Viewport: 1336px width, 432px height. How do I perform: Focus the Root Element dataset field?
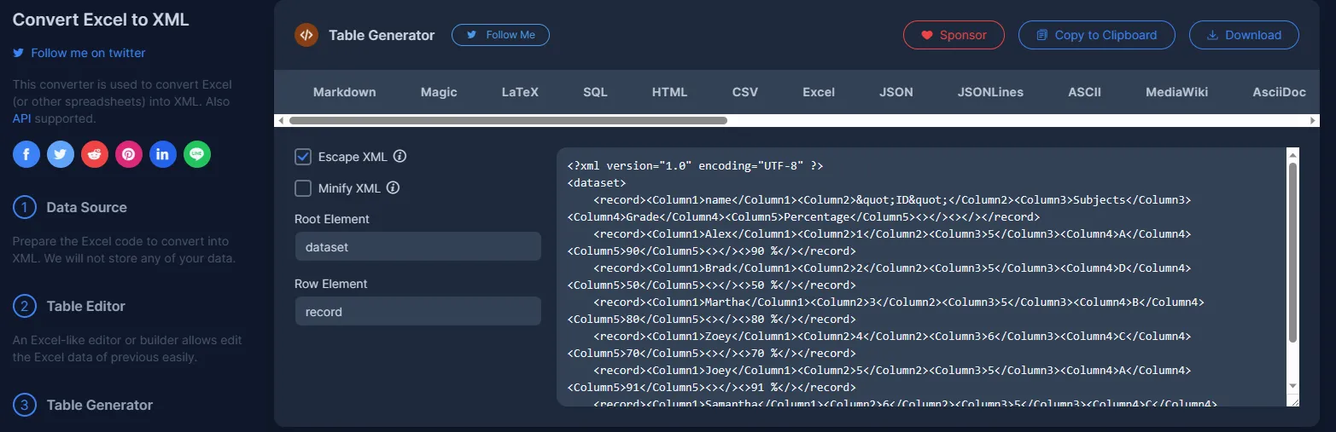[x=417, y=246]
